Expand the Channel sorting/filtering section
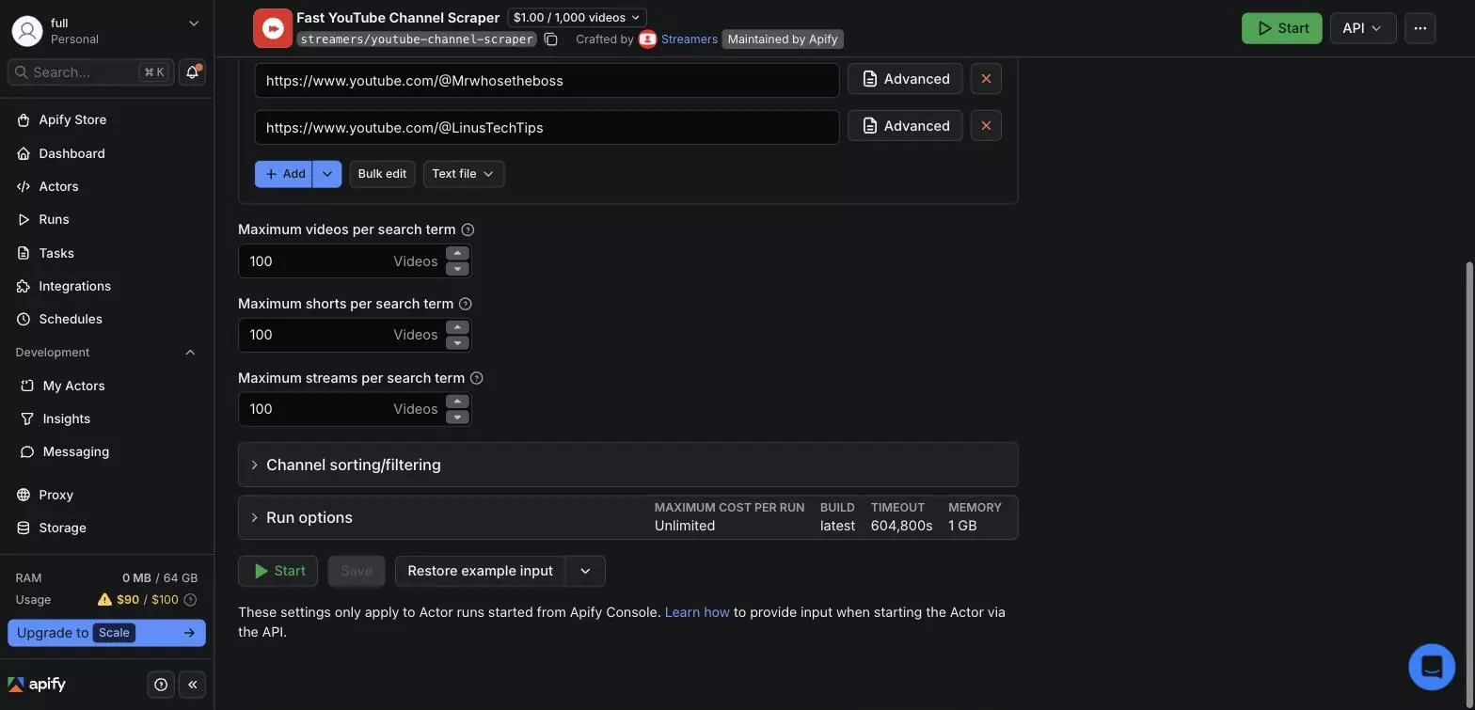Image resolution: width=1475 pixels, height=710 pixels. (x=628, y=465)
